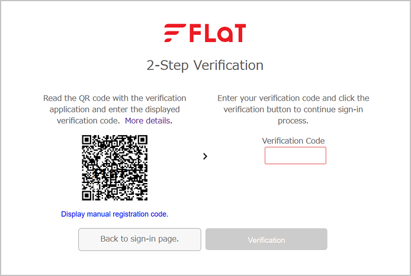This screenshot has height=276, width=411.
Task: Click the word process in the right instructions
Action: click(293, 121)
